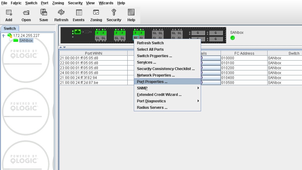This screenshot has width=302, height=170.
Task: Click FC Address cell 010400
Action: click(x=244, y=78)
